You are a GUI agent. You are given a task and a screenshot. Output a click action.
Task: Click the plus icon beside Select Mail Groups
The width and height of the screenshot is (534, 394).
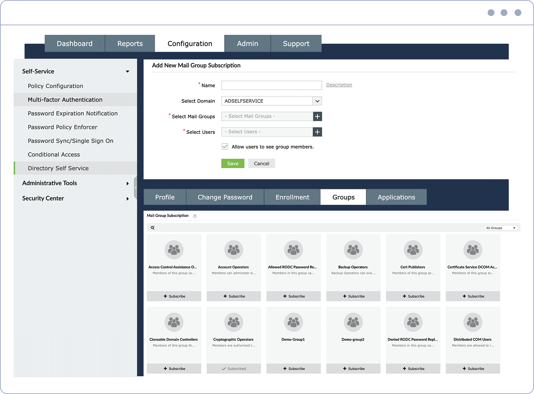tap(317, 116)
